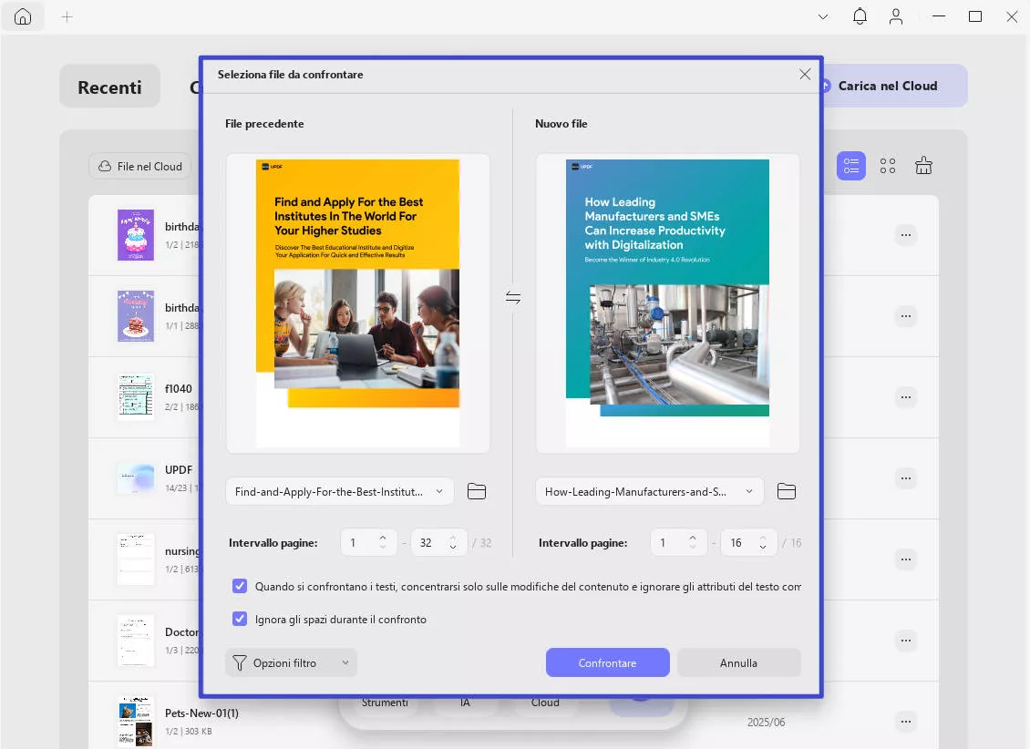1030x749 pixels.
Task: Click Annulla to cancel the comparison
Action: pyautogui.click(x=739, y=663)
